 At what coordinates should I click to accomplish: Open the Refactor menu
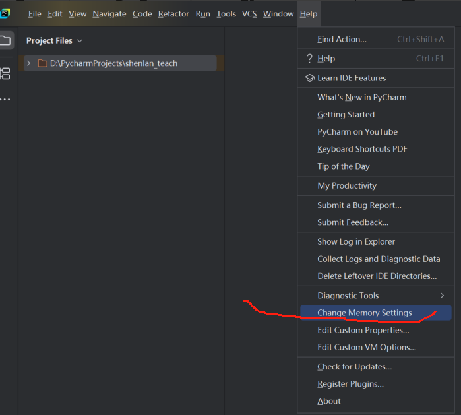(x=173, y=14)
